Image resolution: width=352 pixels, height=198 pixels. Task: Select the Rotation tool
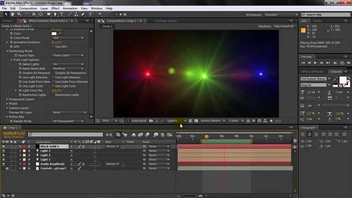tap(28, 14)
